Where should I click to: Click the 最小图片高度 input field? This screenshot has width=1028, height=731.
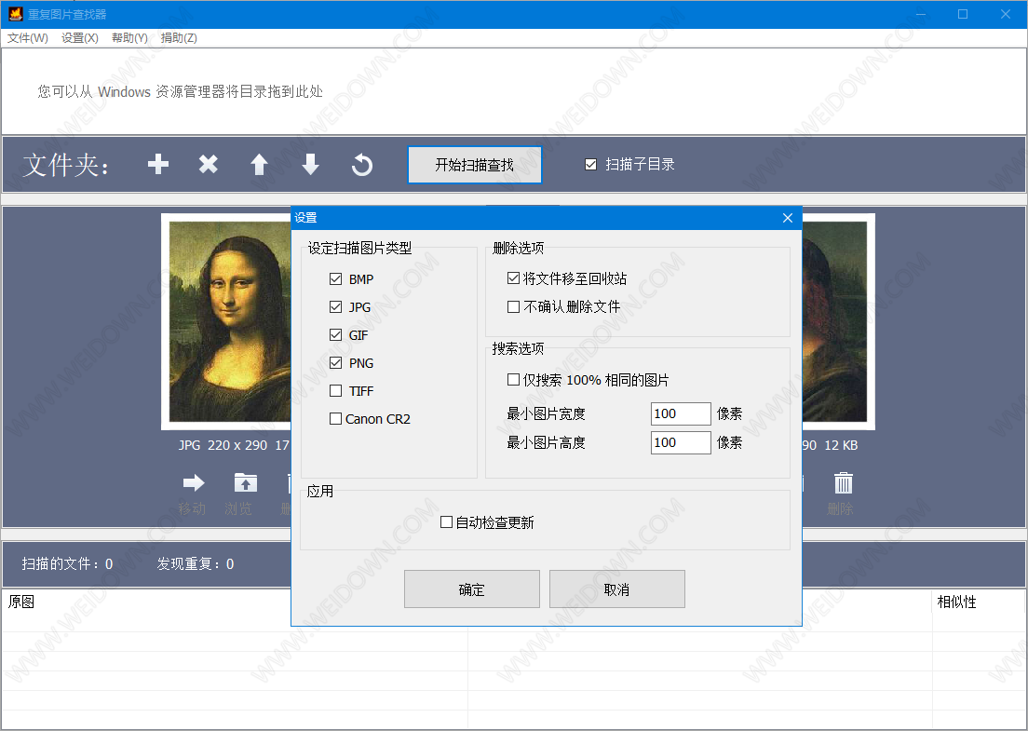681,442
